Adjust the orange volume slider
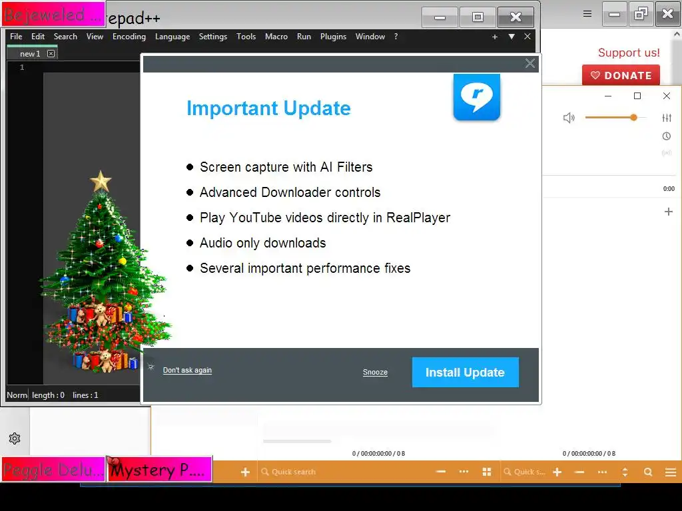682x511 pixels. point(615,117)
